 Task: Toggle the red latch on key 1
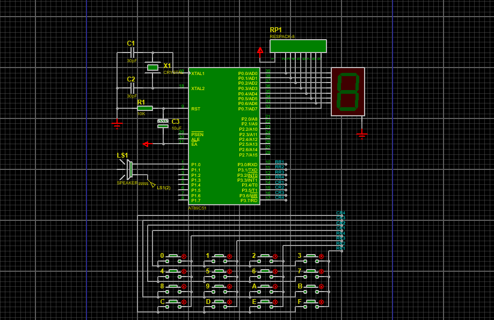pyautogui.click(x=230, y=256)
